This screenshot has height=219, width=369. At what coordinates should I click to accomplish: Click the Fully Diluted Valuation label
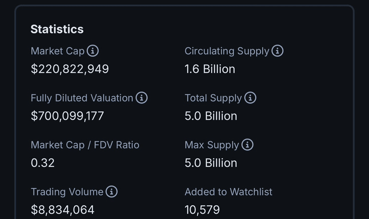pos(82,98)
